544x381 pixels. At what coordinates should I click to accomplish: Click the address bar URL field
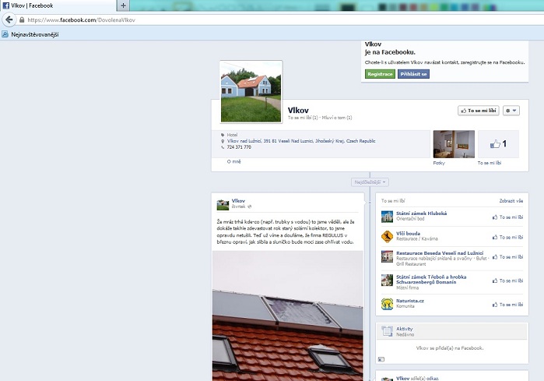click(x=278, y=19)
